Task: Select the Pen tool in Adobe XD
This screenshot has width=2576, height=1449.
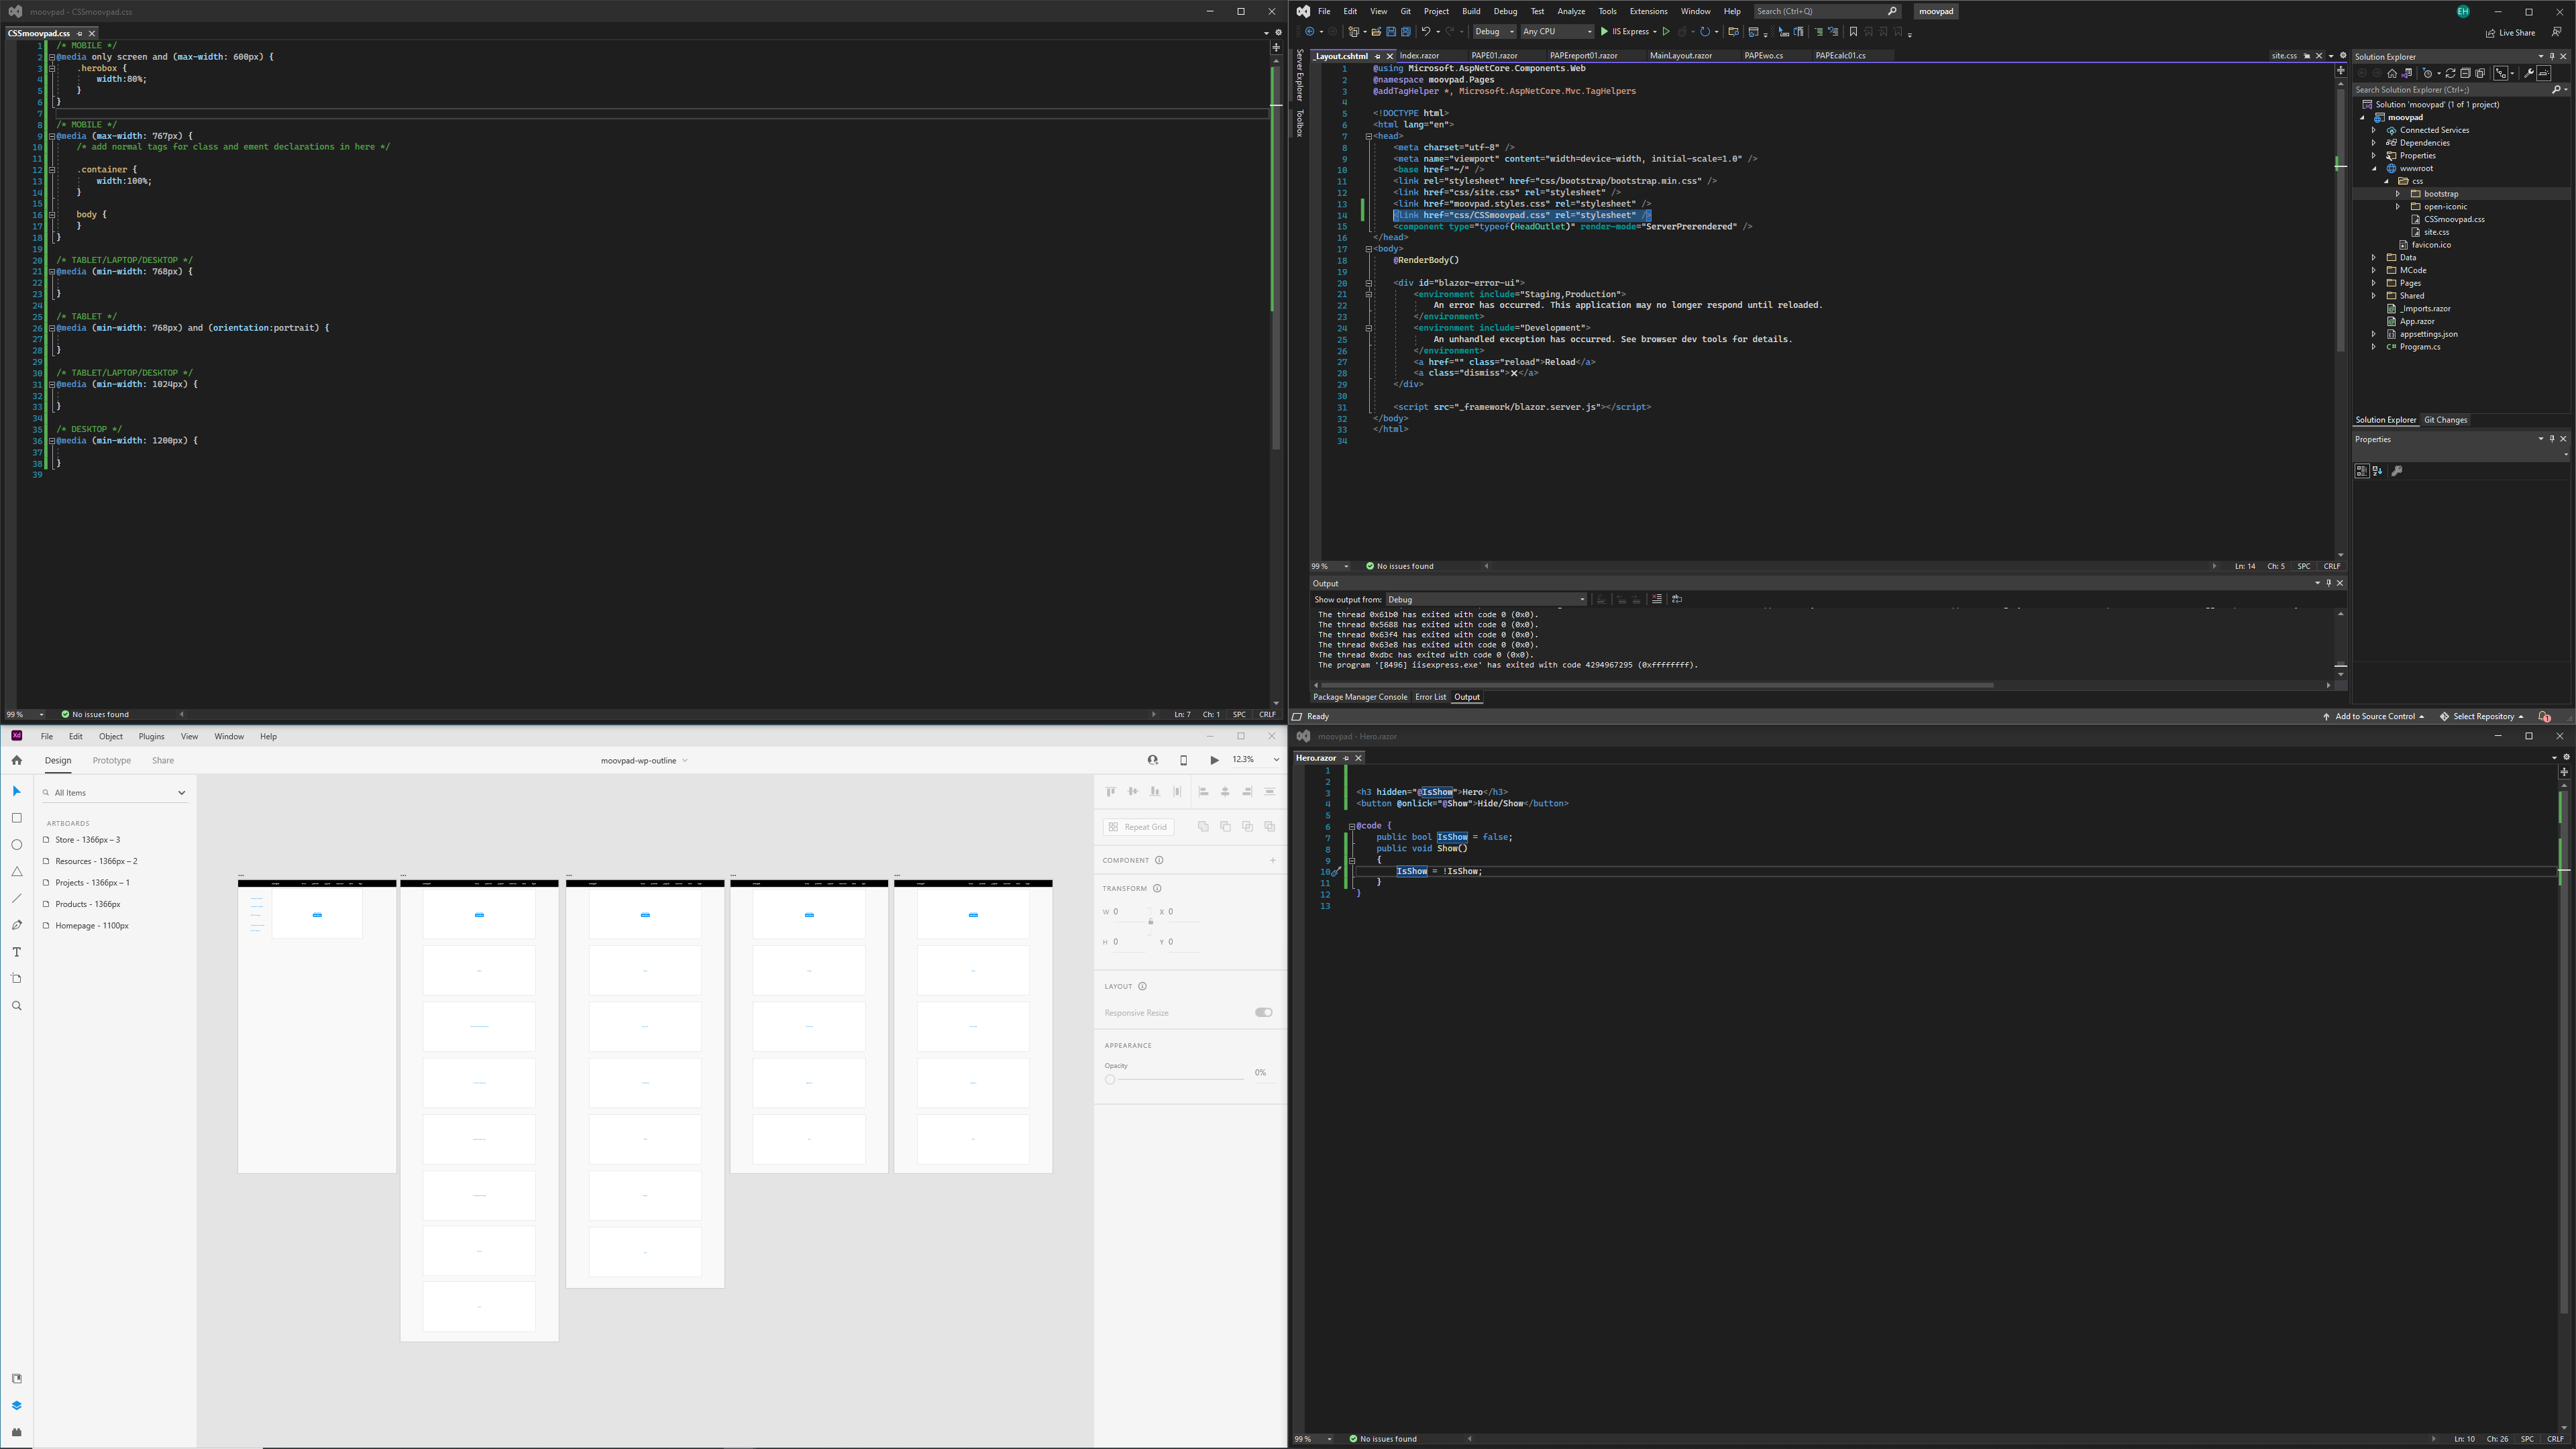Action: pos(16,925)
